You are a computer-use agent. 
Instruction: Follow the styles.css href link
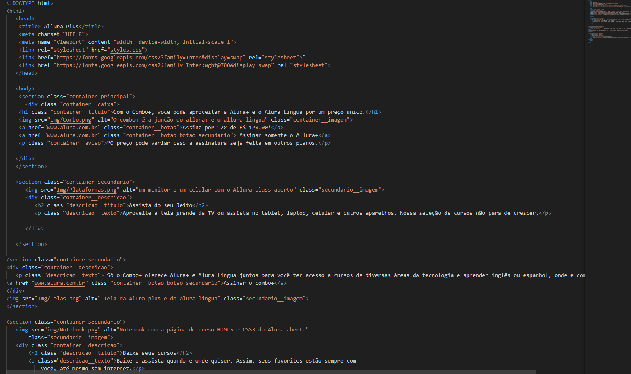coord(126,50)
